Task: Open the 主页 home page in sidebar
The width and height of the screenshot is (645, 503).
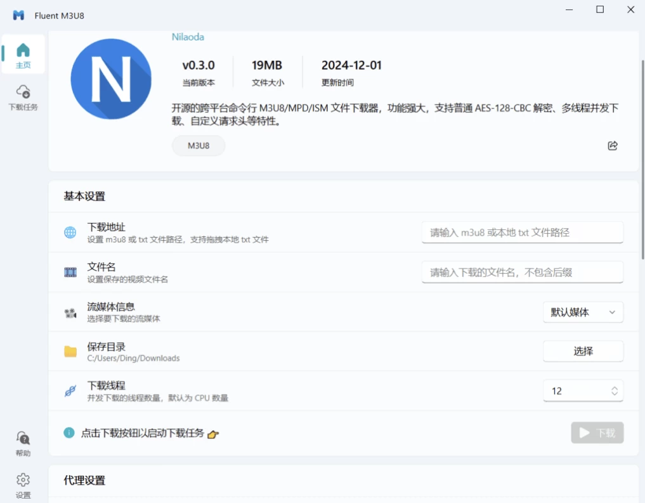Action: coord(23,55)
